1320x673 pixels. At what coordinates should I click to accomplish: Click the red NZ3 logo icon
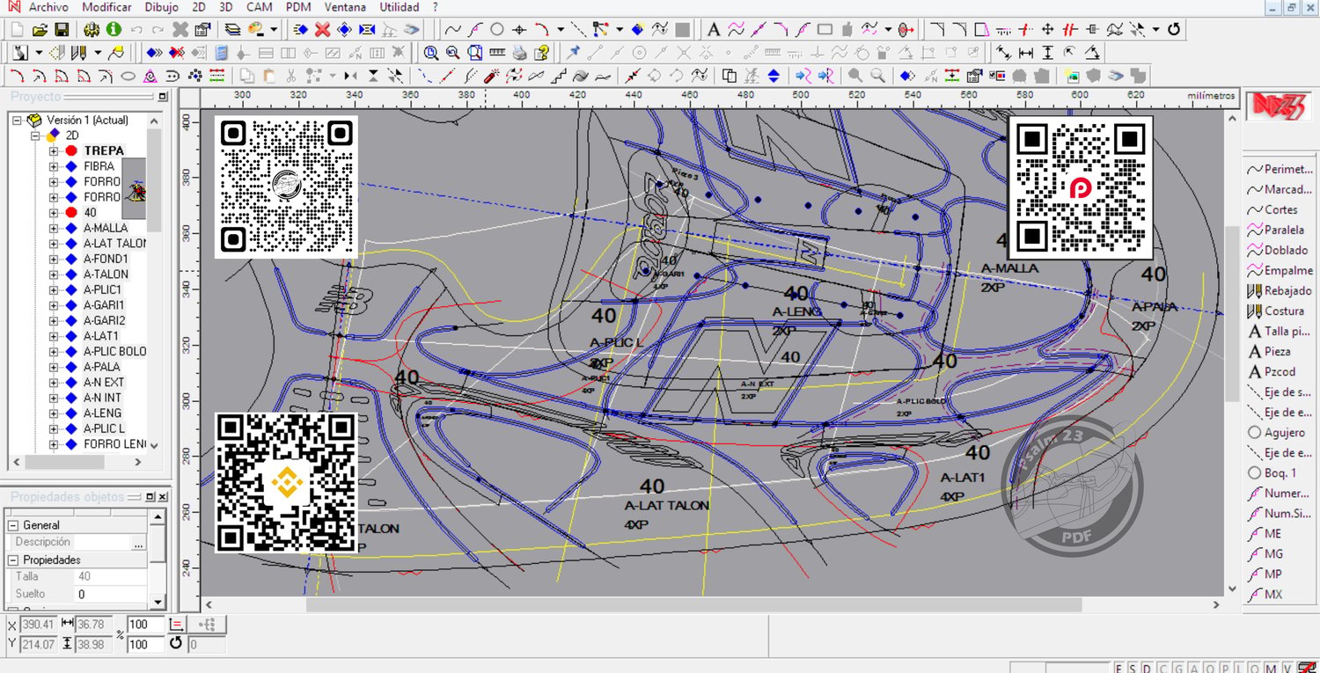click(x=1278, y=106)
